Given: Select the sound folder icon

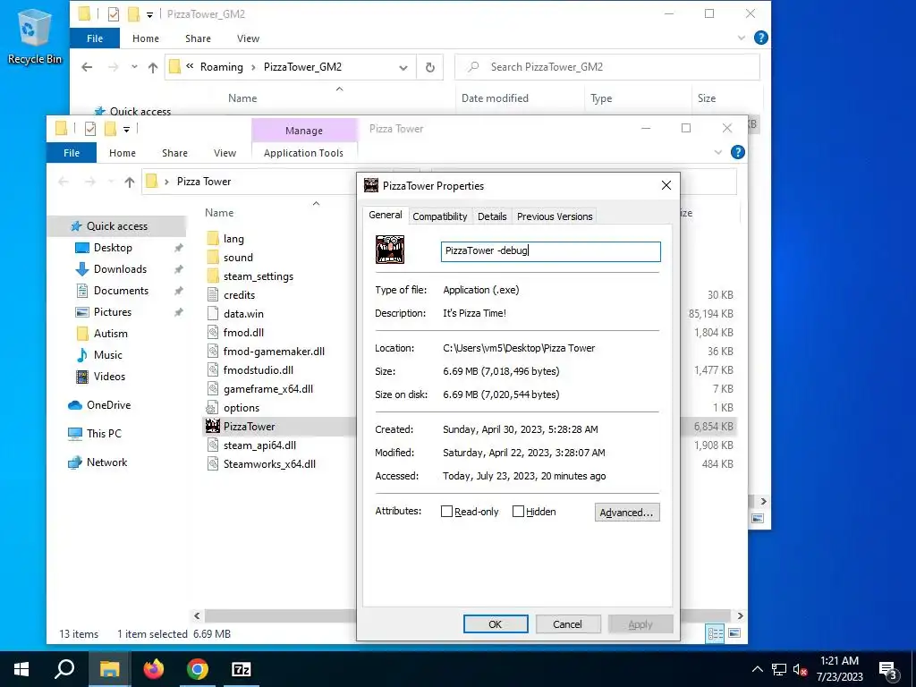Looking at the screenshot, I should 213,257.
